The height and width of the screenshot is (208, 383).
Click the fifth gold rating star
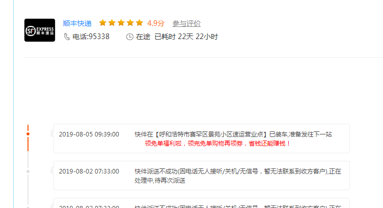click(x=139, y=23)
